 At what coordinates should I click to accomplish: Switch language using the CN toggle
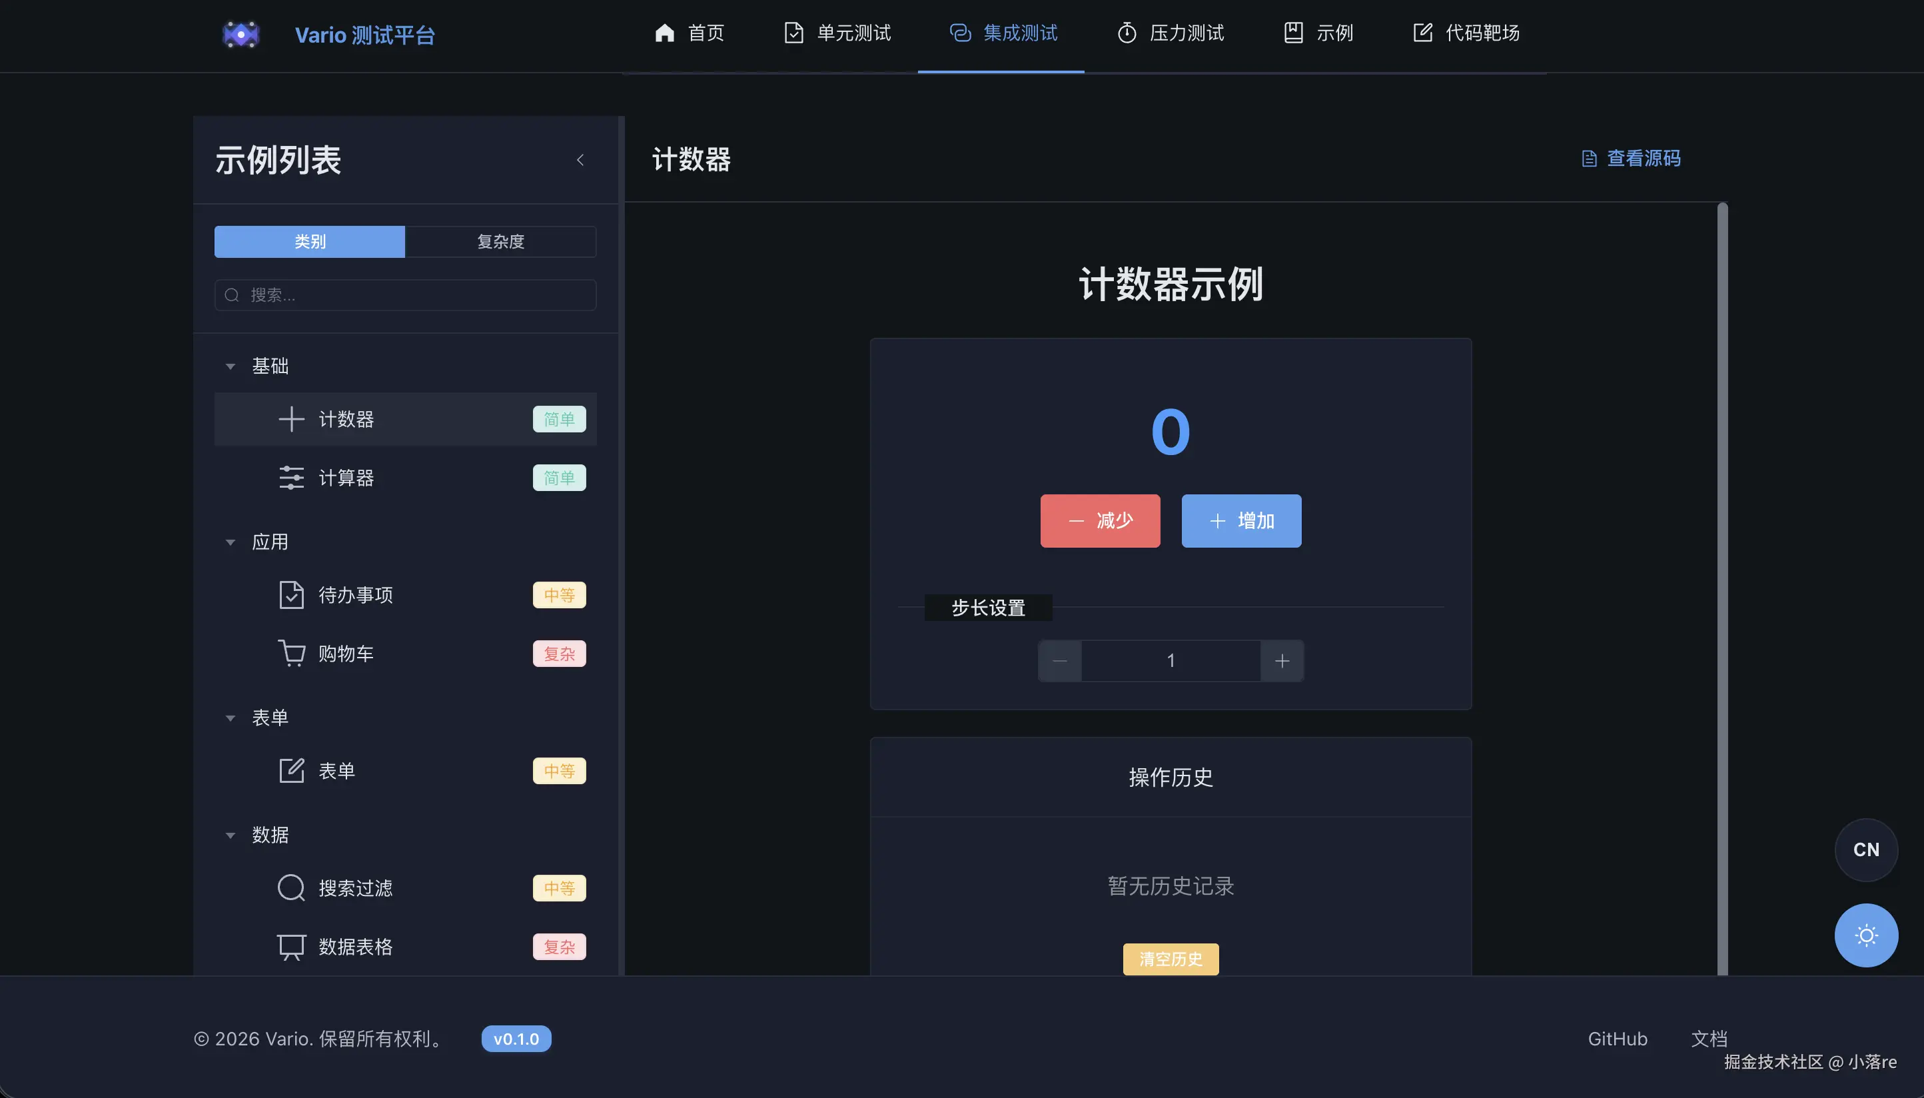click(x=1865, y=850)
